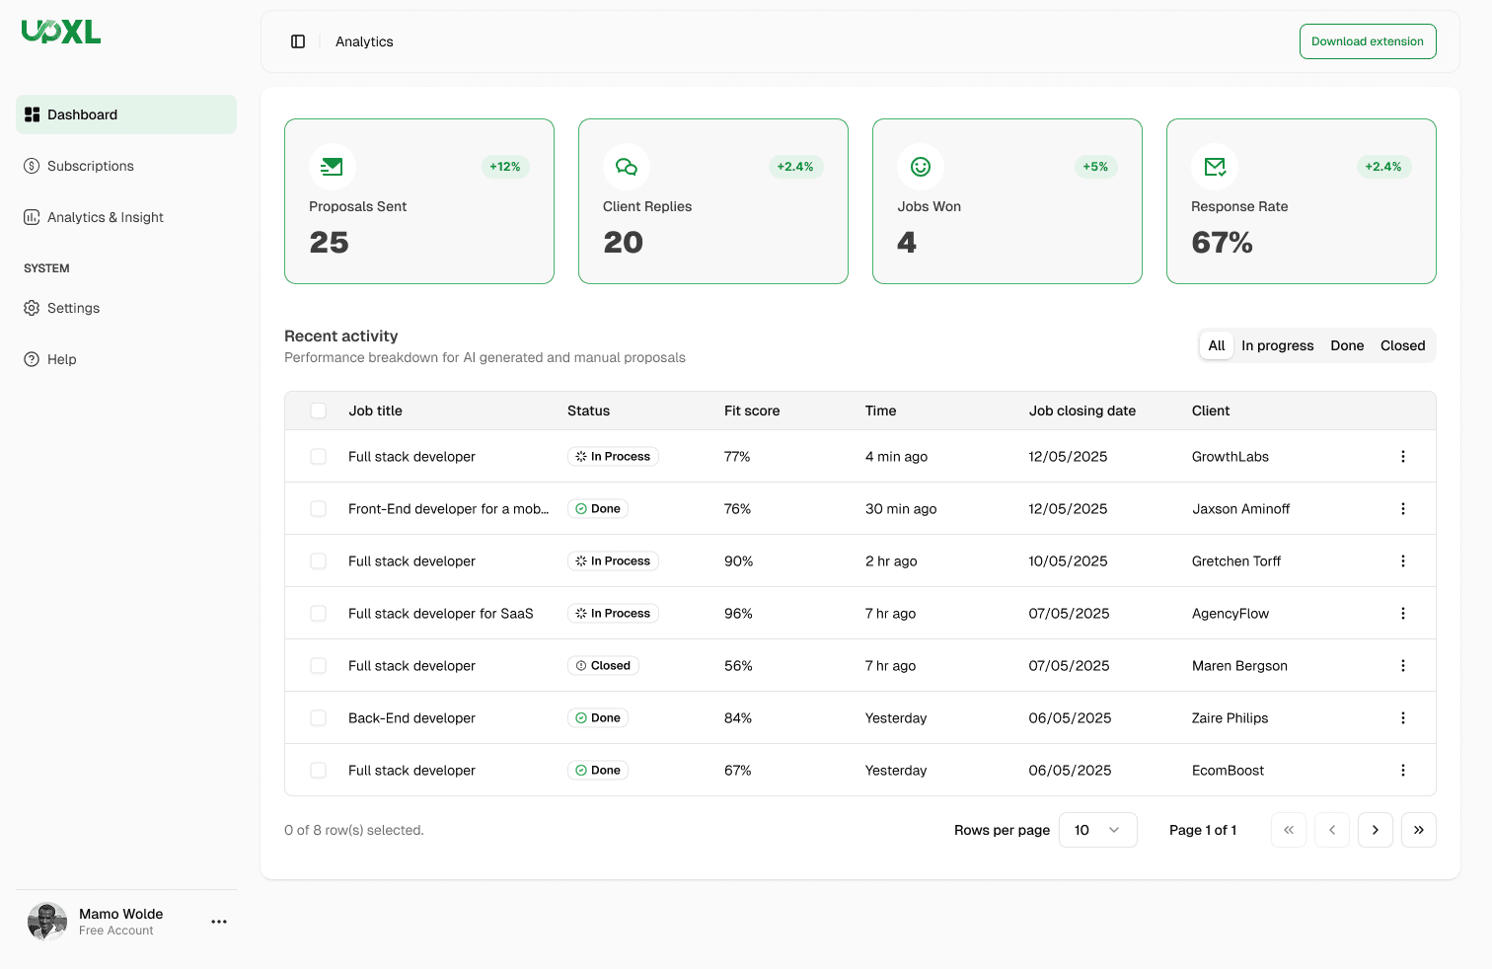Open Analytics & Insight in the sidebar
The width and height of the screenshot is (1492, 969).
click(126, 217)
